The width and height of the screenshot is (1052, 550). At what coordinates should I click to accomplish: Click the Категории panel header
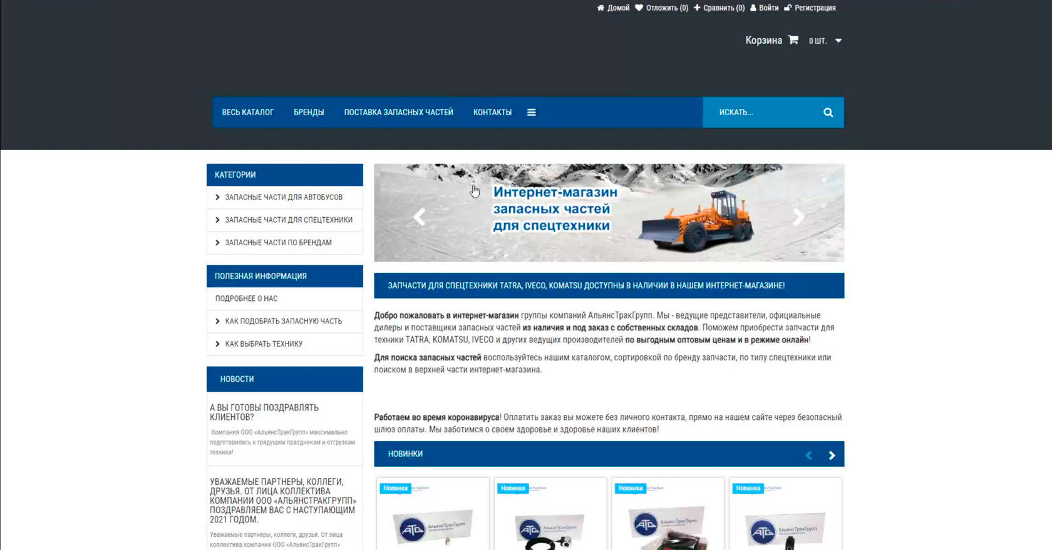pos(285,175)
